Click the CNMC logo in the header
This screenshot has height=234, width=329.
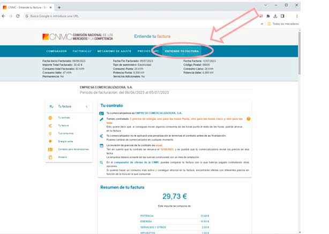(x=78, y=37)
